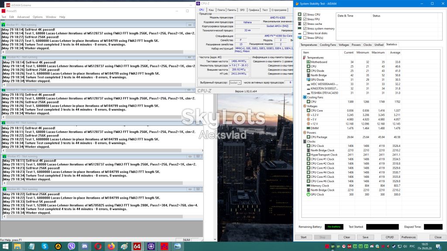Screen dimensions: 447x251
Task: Open the Voltages tab in Stability Test
Action: click(x=344, y=45)
